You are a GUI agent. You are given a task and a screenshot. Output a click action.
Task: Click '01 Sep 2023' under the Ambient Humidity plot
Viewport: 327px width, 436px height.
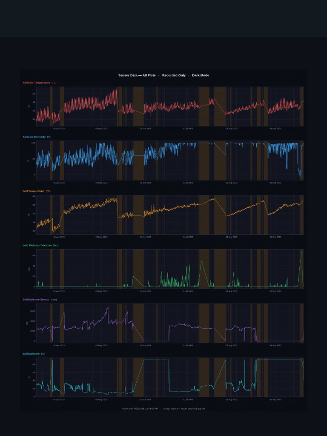(x=275, y=183)
